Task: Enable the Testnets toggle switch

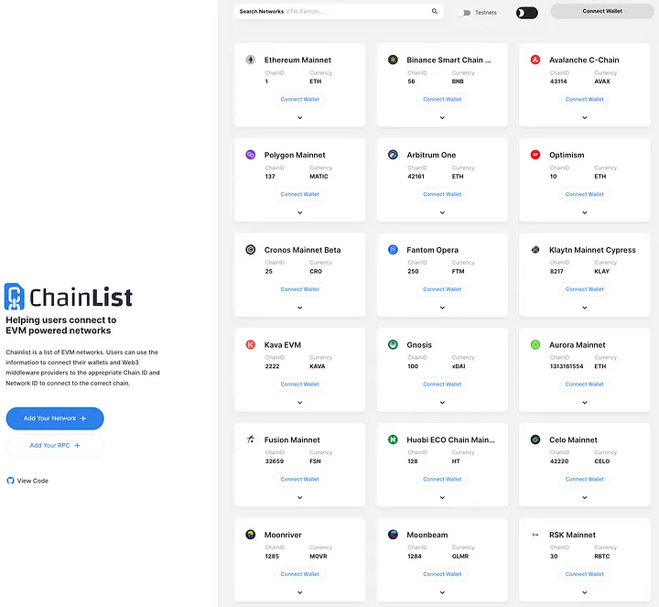Action: click(x=465, y=13)
